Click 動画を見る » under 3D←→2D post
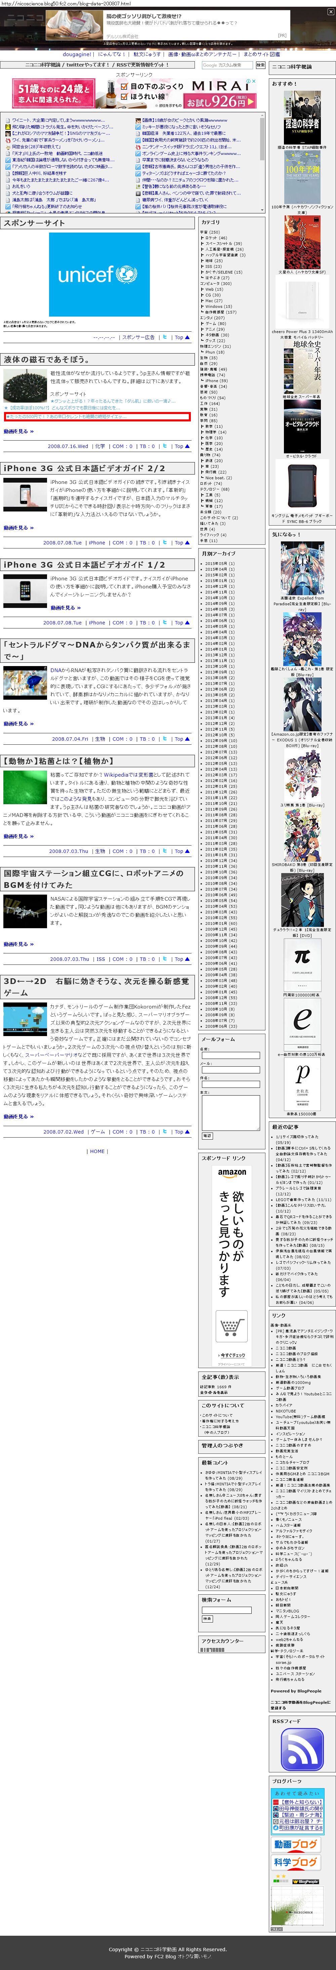Image resolution: width=336 pixels, height=1970 pixels. point(18,1116)
